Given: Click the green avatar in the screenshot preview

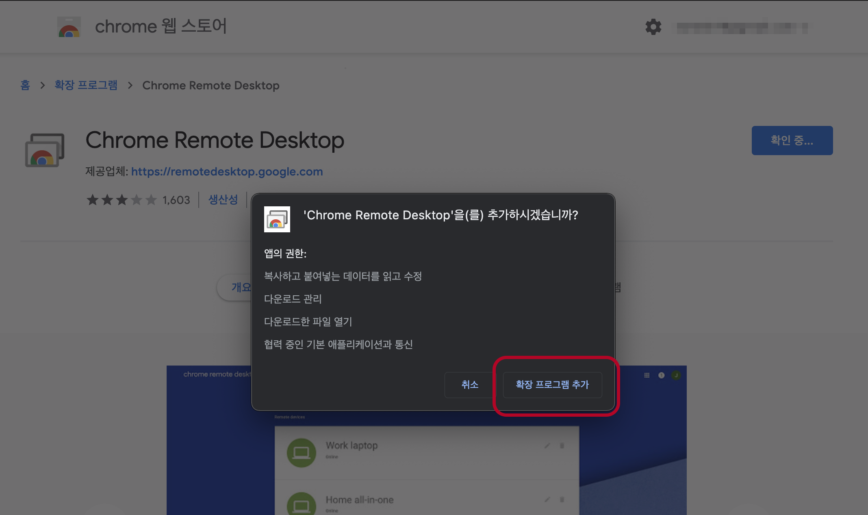Looking at the screenshot, I should coord(676,375).
